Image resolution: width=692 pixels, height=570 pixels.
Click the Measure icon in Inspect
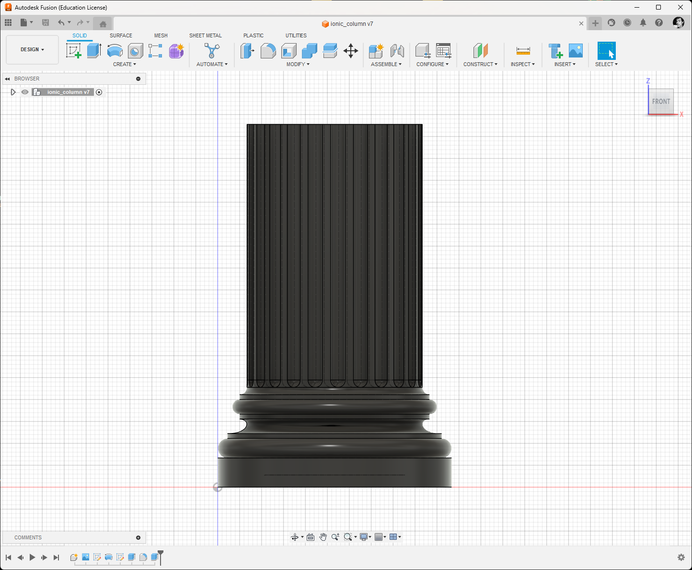523,51
